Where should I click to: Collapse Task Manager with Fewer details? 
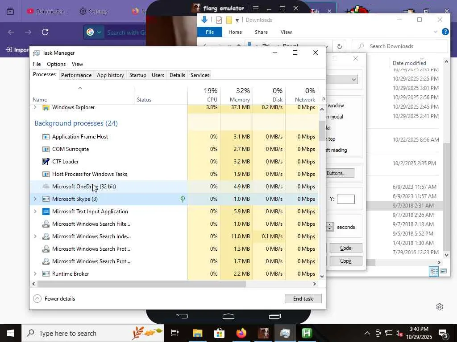coord(54,299)
